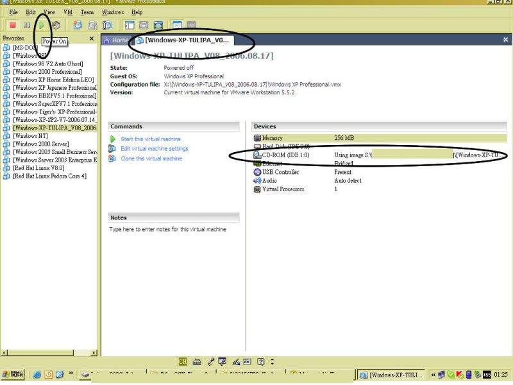Select [Windows-XP-TULIPA_V08_2006 in Favorites
Viewport: 513px width, 385px height.
pos(55,128)
